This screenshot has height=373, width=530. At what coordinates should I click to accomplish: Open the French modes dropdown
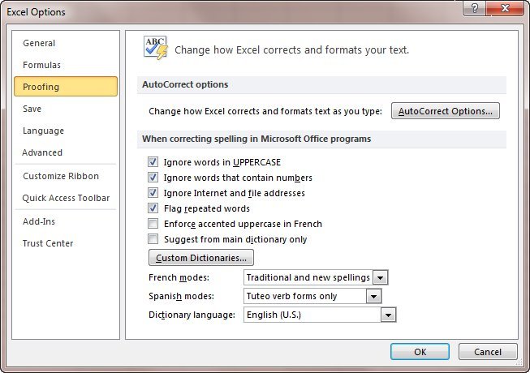380,277
